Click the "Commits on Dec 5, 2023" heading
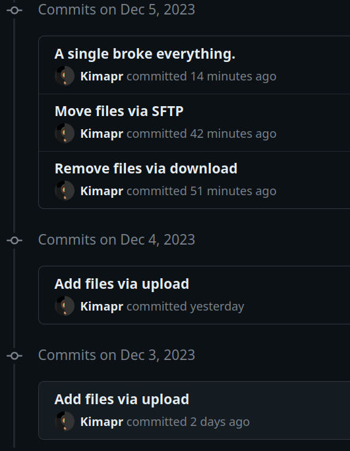The width and height of the screenshot is (350, 451). (x=117, y=10)
